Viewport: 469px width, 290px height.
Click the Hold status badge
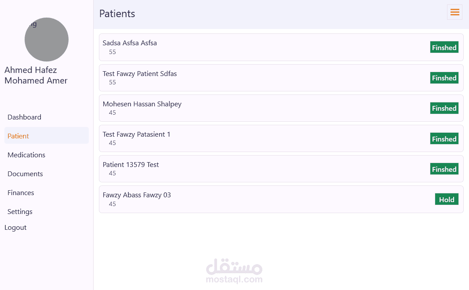(447, 199)
